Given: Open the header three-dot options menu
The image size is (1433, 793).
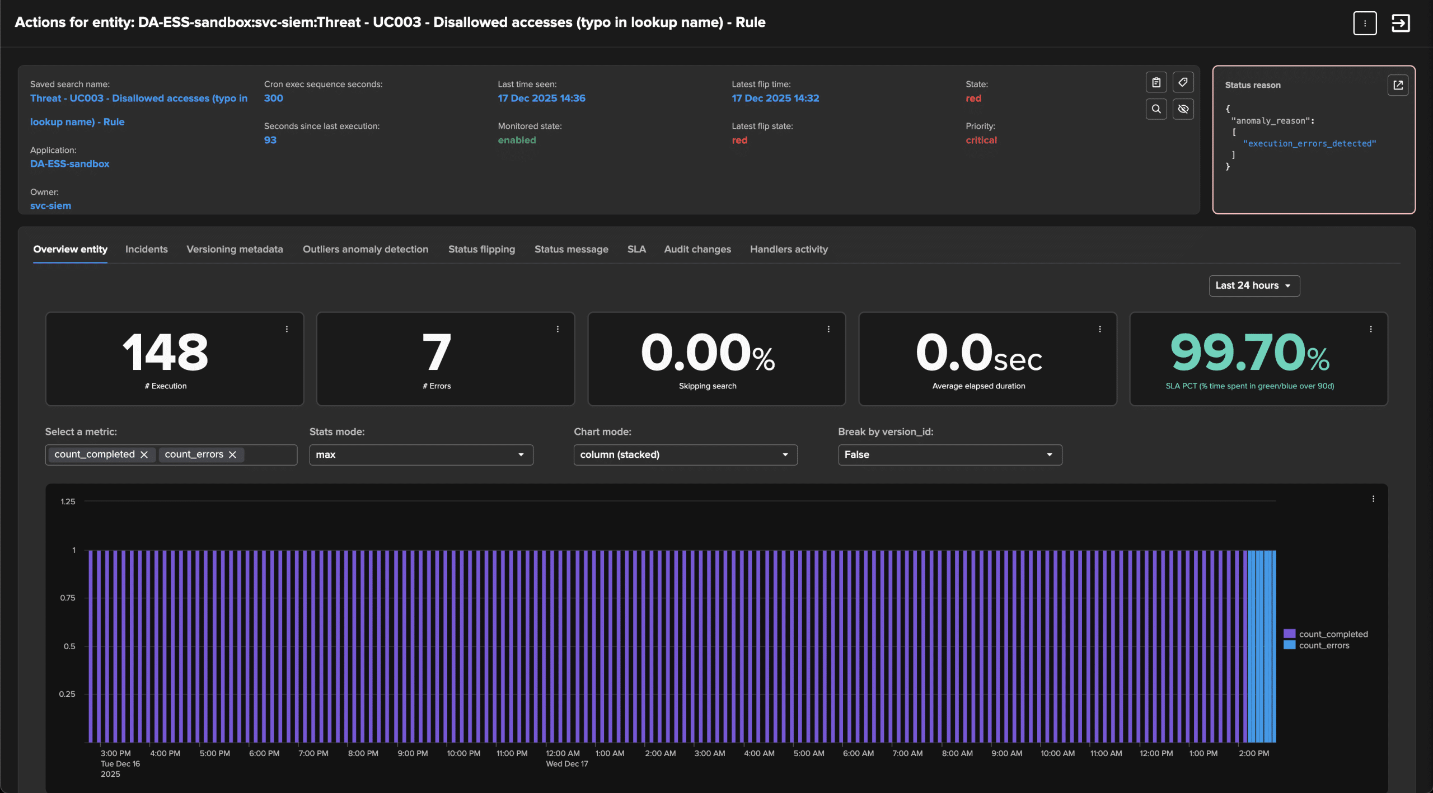Looking at the screenshot, I should pyautogui.click(x=1365, y=24).
